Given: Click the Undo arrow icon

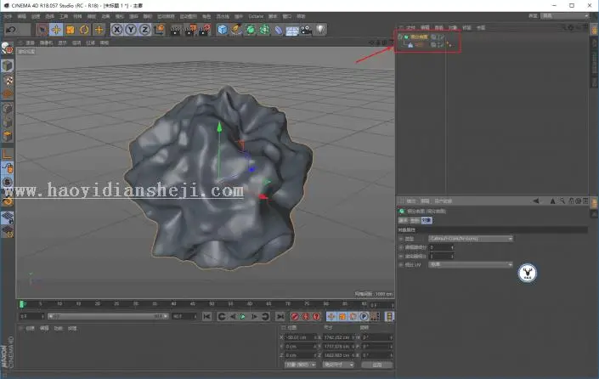Looking at the screenshot, I should click(x=11, y=30).
